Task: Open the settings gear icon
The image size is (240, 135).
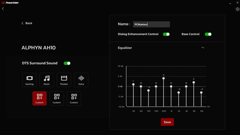Action: (237, 9)
